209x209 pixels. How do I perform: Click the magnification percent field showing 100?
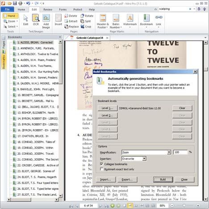[x=180, y=152]
